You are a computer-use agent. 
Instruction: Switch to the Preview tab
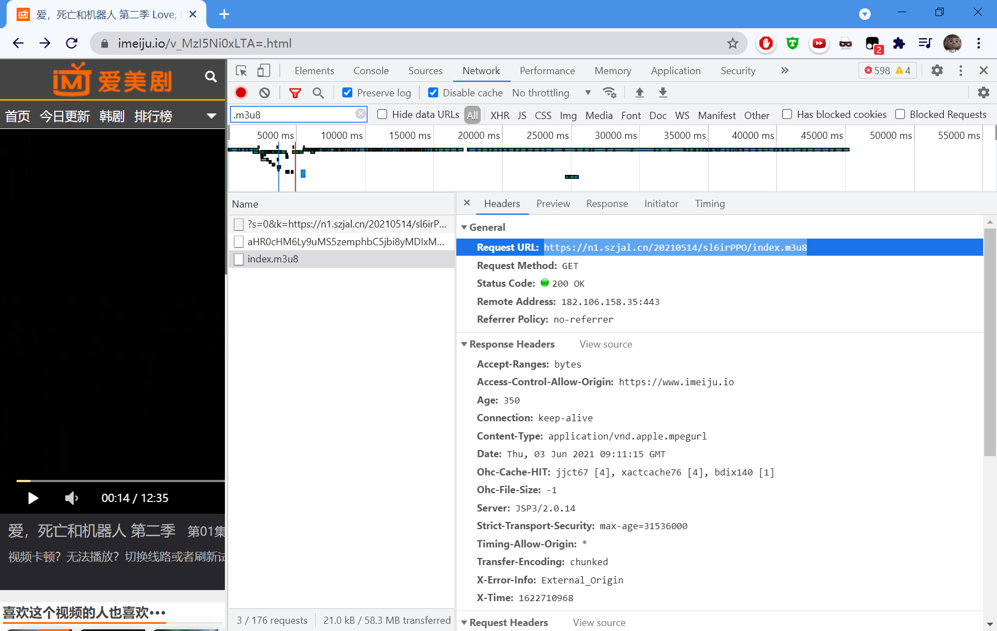(x=553, y=204)
